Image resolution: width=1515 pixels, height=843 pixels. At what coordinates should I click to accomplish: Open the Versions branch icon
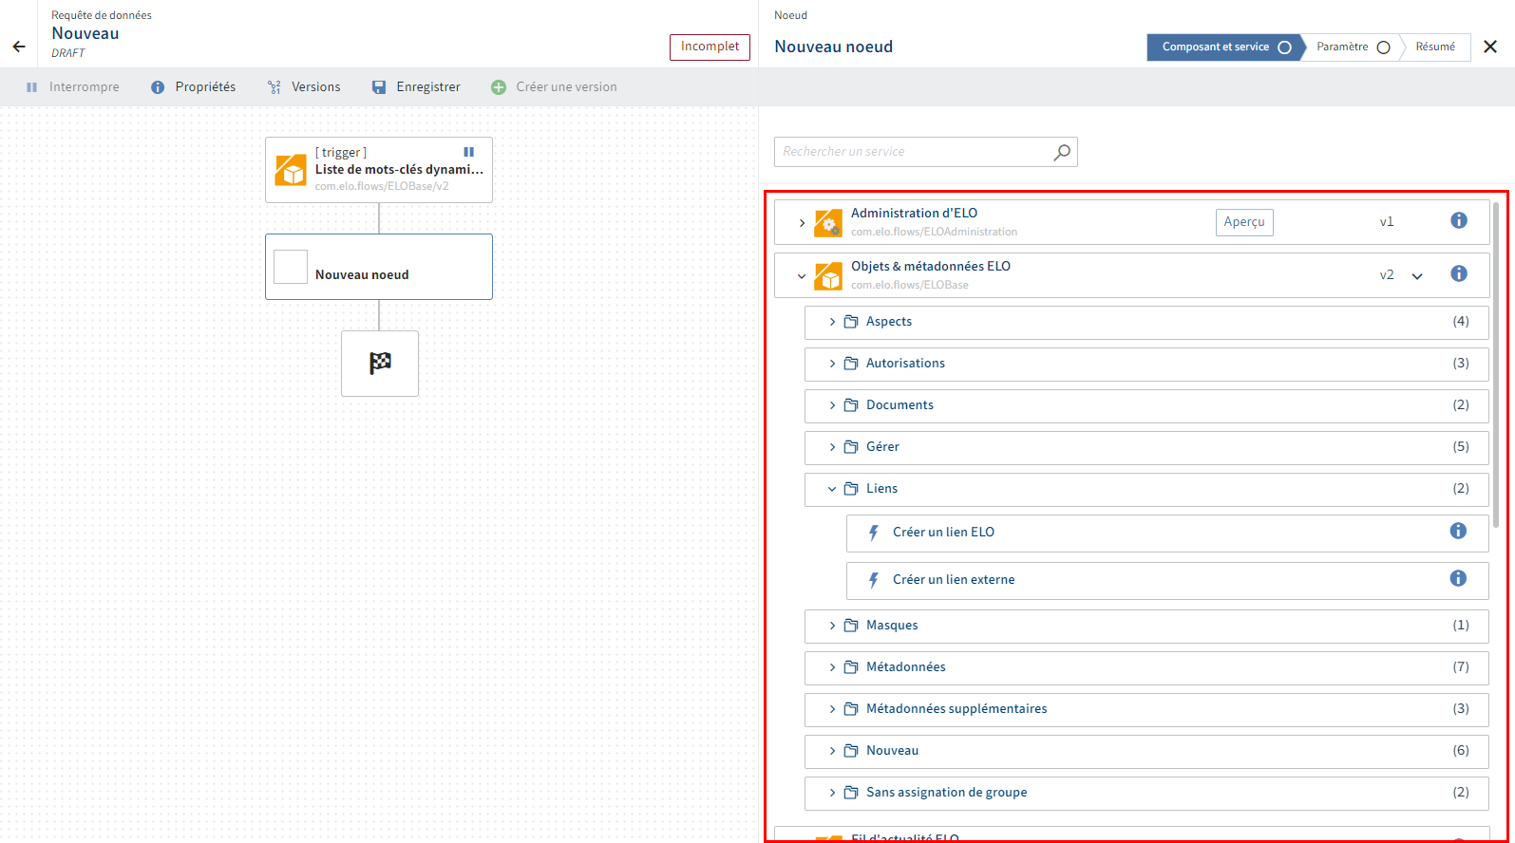click(x=275, y=87)
